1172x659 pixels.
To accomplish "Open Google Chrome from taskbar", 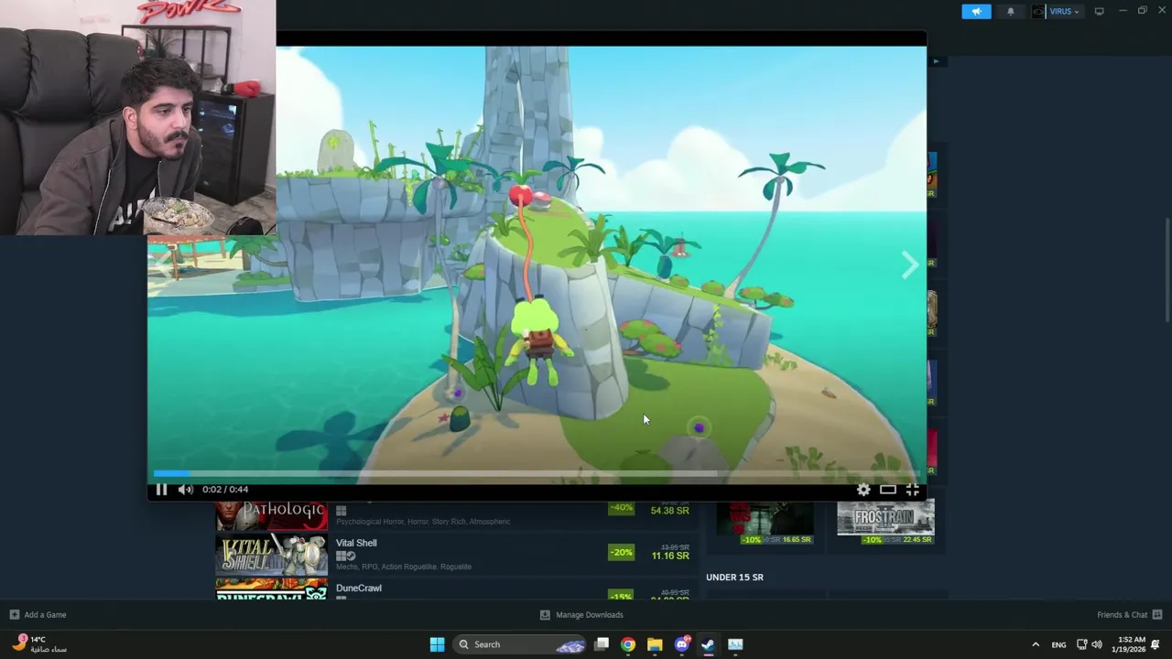I will click(627, 644).
